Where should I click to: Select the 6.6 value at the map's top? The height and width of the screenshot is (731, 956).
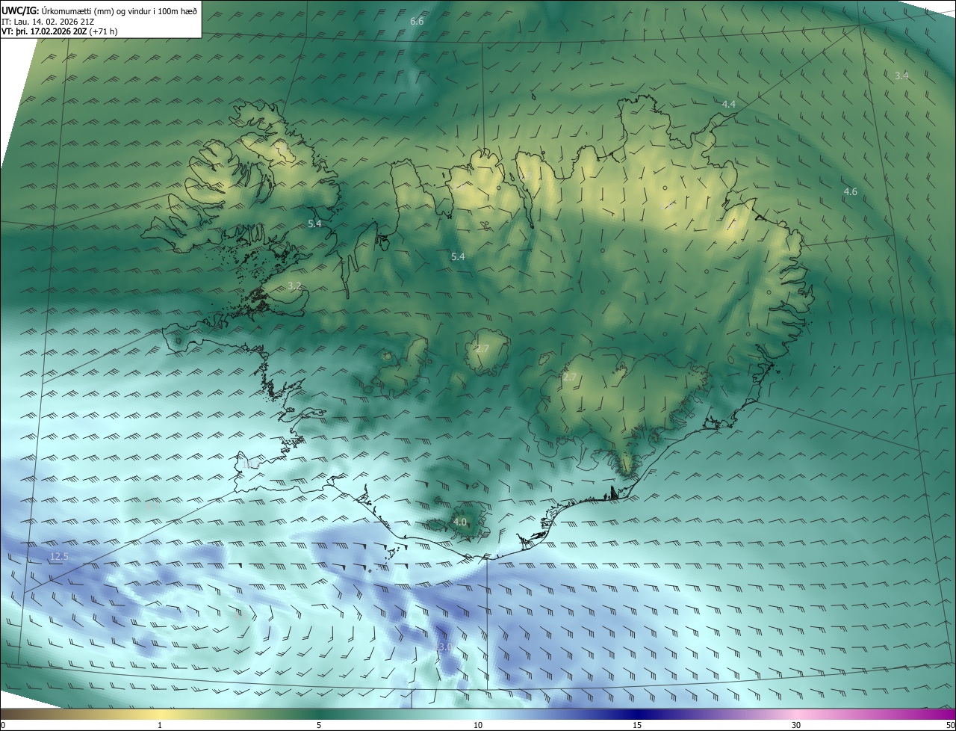tap(417, 22)
